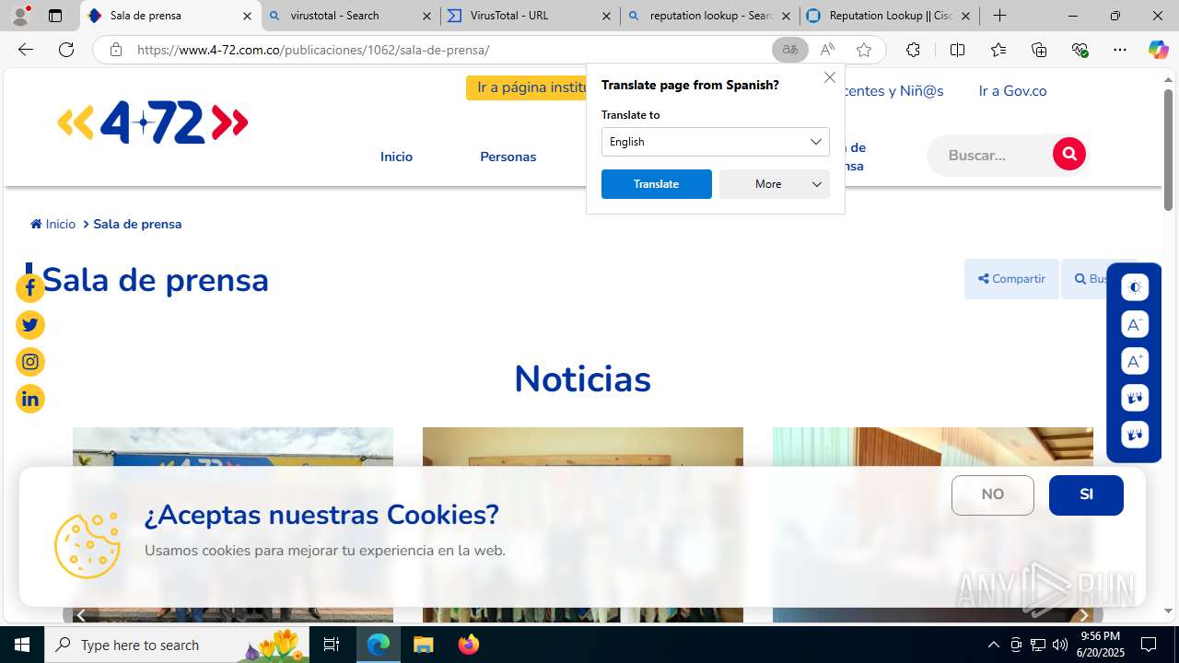This screenshot has height=663, width=1179.
Task: Click the translate icon in address bar
Action: pos(789,50)
